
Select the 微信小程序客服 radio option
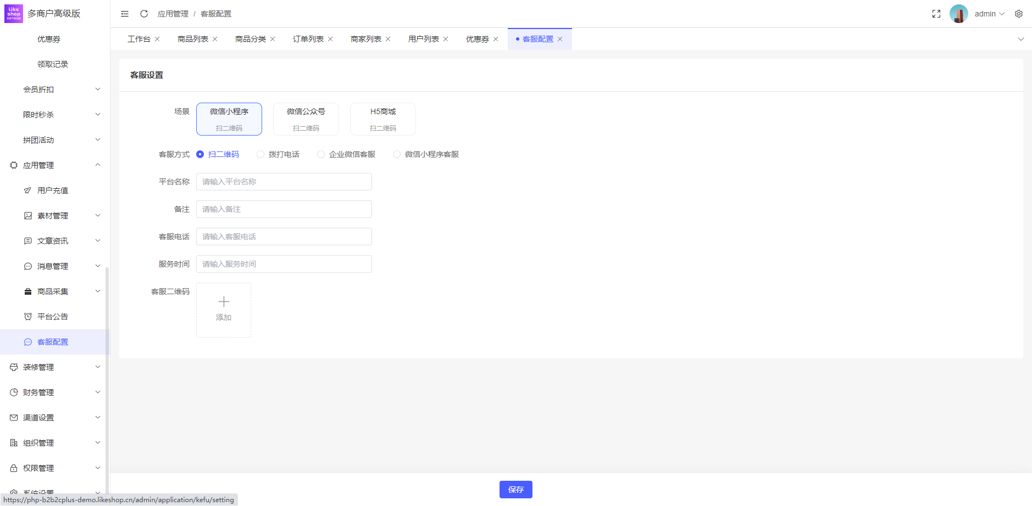397,154
